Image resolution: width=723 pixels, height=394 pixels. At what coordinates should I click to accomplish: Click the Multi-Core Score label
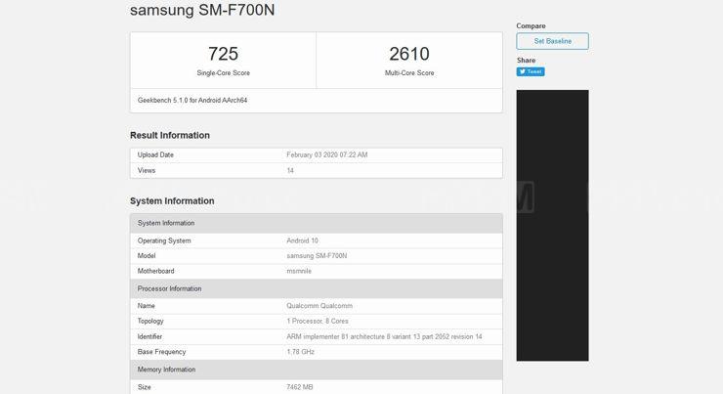pyautogui.click(x=409, y=73)
